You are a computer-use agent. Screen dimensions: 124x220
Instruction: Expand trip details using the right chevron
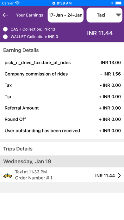click(119, 175)
